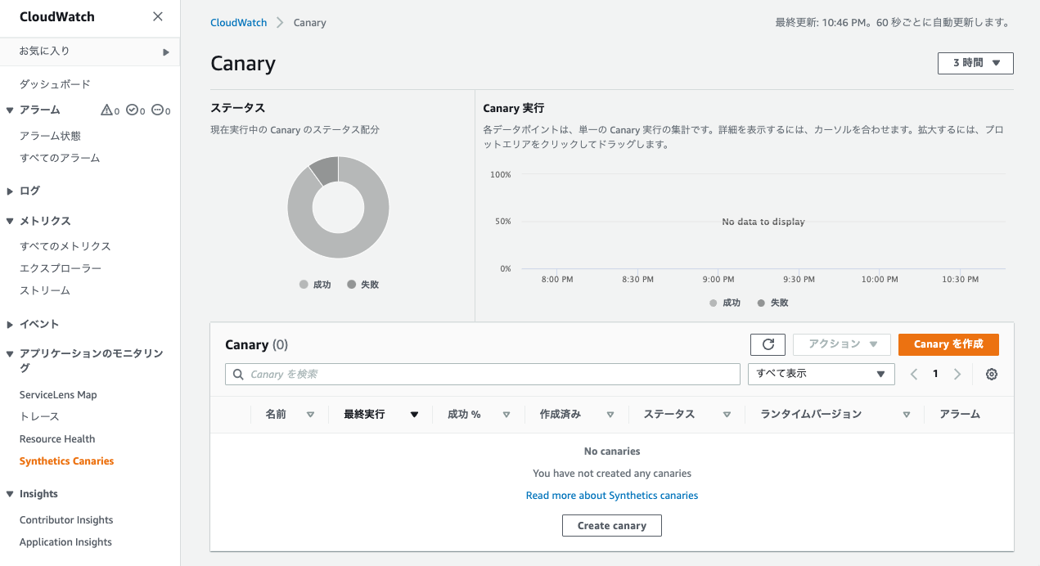Click the 名前 column header
Viewport: 1040px width, 566px height.
coord(276,415)
